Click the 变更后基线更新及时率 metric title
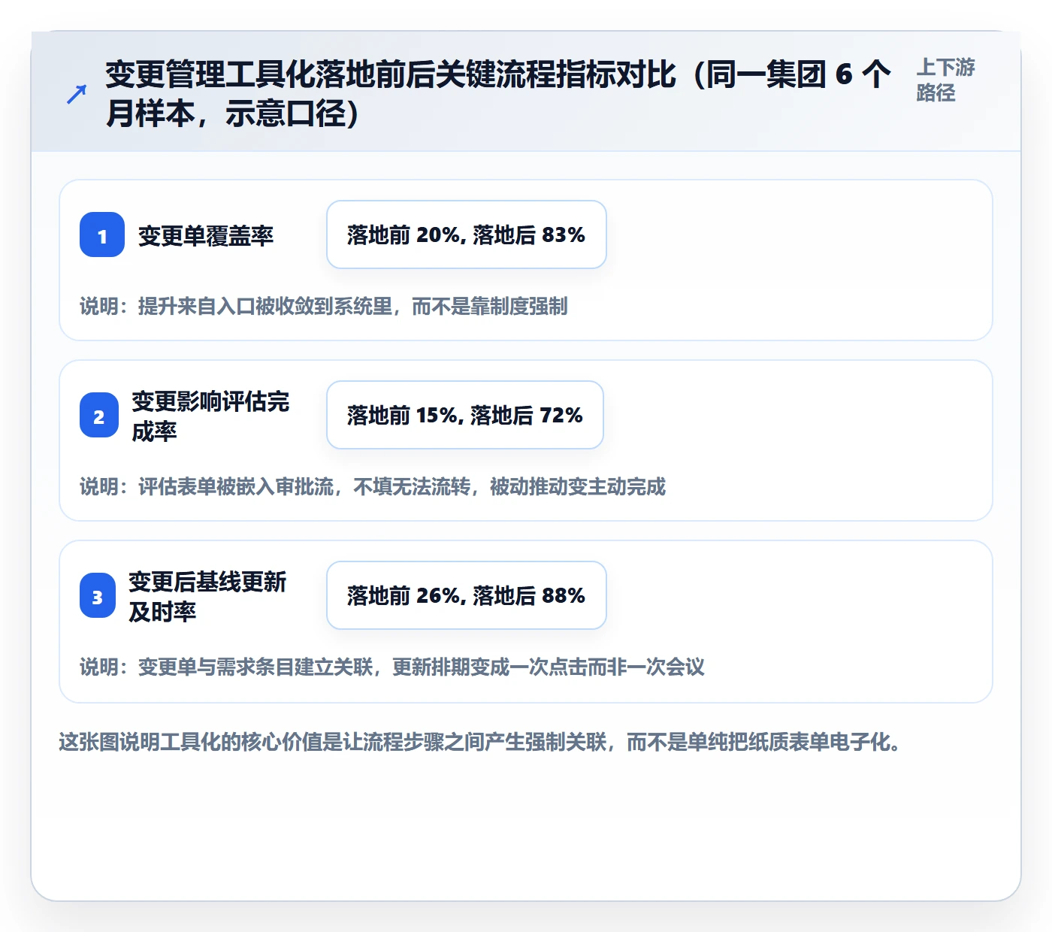Screen dimensions: 1052x932 click(x=208, y=596)
